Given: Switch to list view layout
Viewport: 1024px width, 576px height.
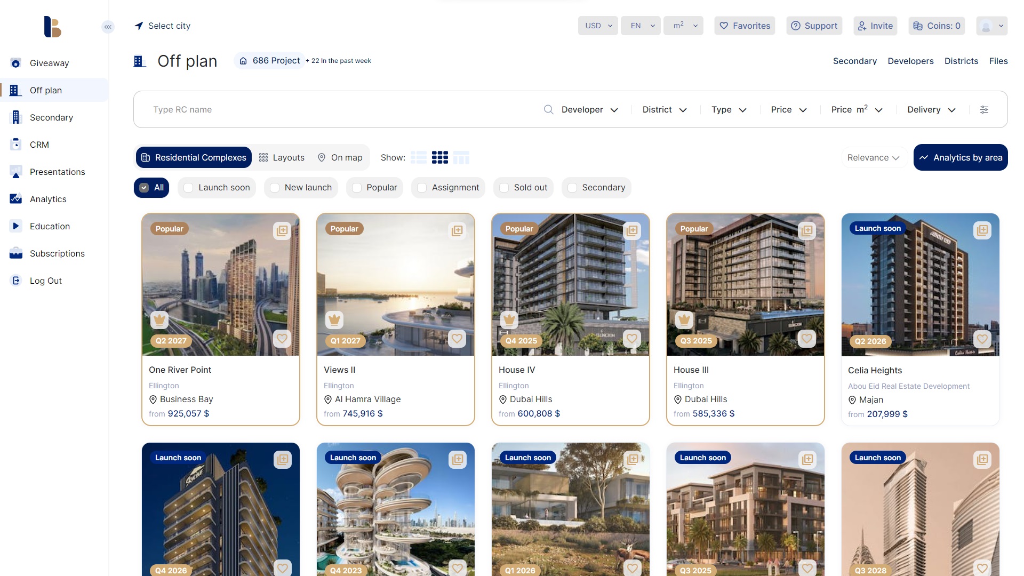Looking at the screenshot, I should (x=419, y=157).
